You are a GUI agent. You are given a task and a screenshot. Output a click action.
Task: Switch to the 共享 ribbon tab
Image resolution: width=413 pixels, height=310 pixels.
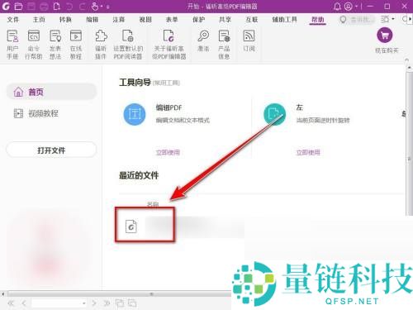coord(225,20)
